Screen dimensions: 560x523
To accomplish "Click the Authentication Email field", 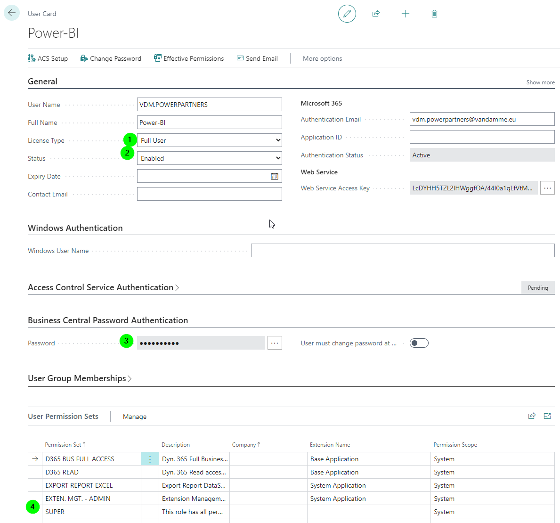I will [x=482, y=119].
